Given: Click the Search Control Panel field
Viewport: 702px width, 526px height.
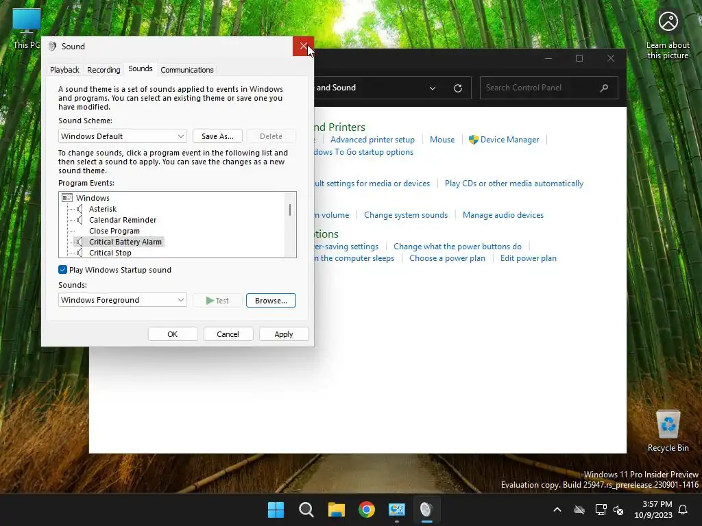Looking at the screenshot, I should 549,88.
